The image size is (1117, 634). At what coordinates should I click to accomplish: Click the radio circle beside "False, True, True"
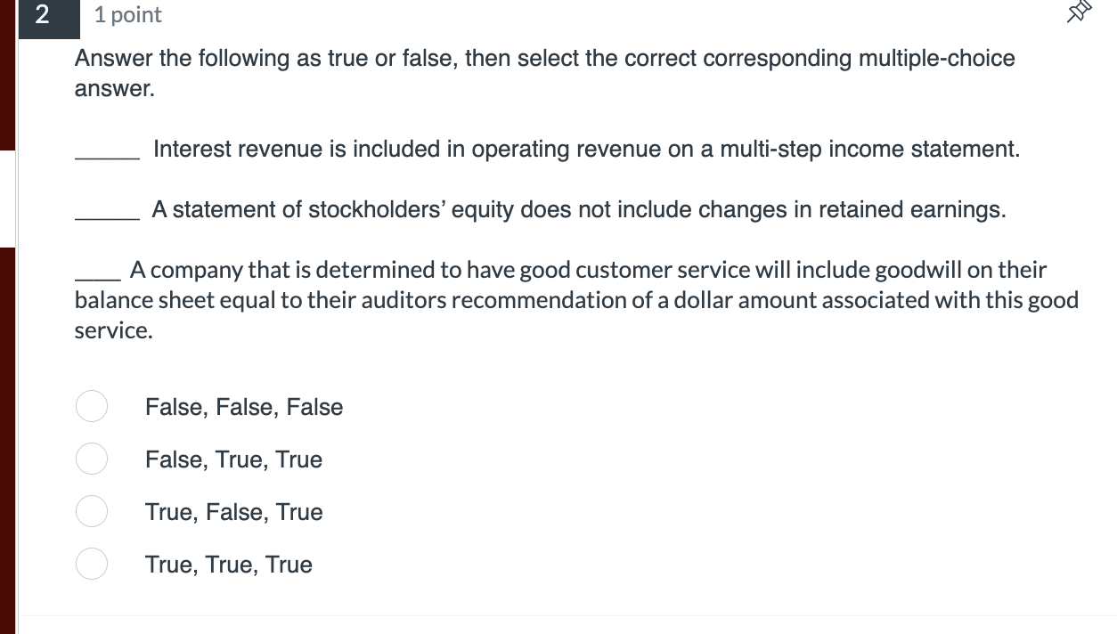(x=92, y=459)
